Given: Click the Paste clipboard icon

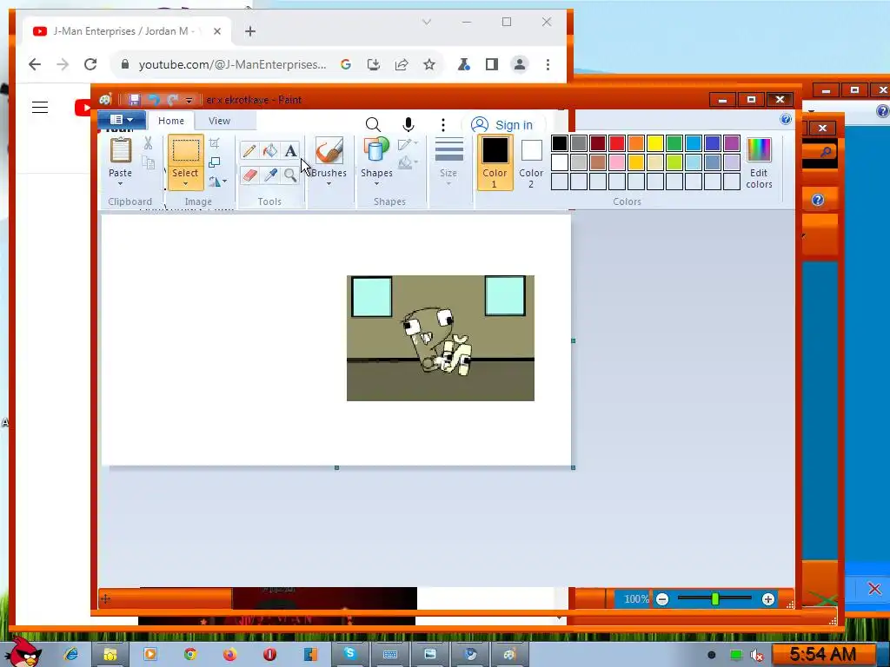Looking at the screenshot, I should (120, 150).
